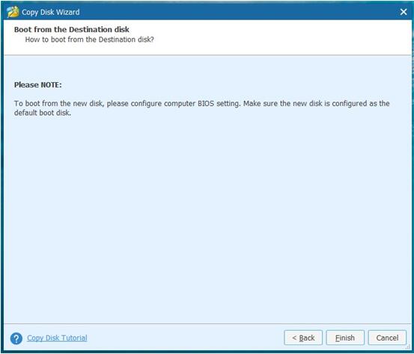The height and width of the screenshot is (354, 414).
Task: Click Finish to complete the wizard
Action: [x=345, y=338]
